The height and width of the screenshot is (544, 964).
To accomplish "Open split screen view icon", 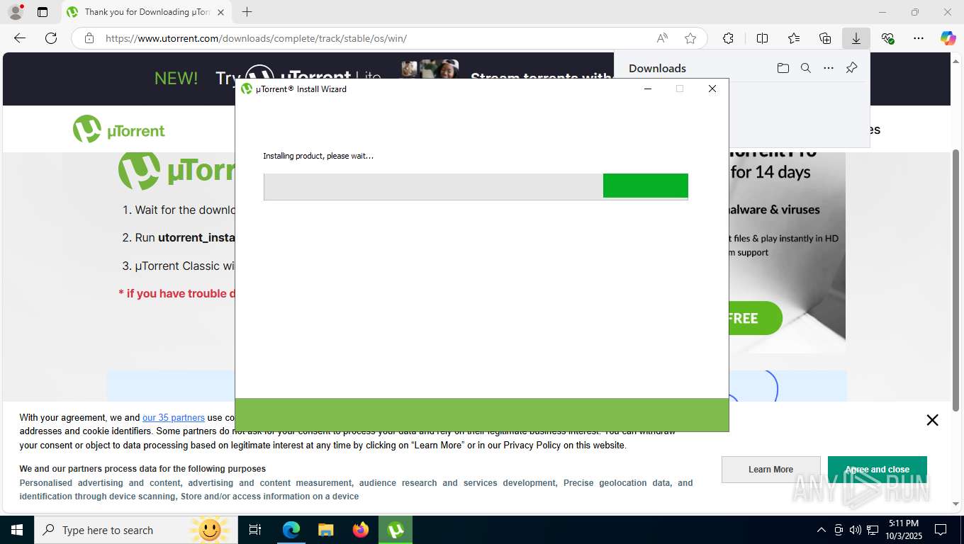I will 763,38.
